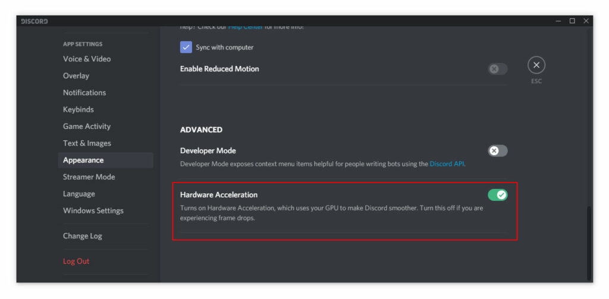Turn on the Developer Mode switch
609x299 pixels.
pos(498,150)
